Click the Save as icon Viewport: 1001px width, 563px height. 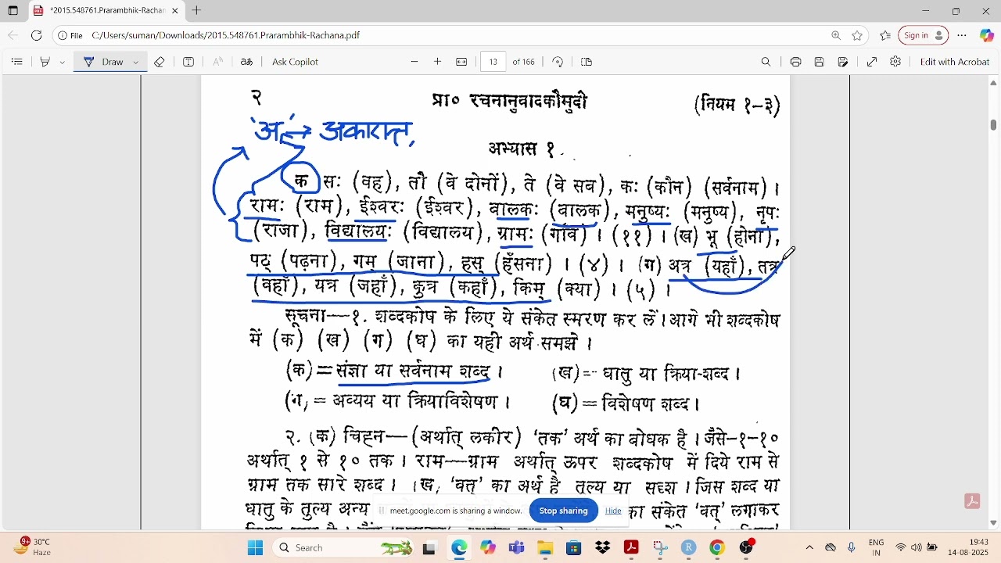click(843, 62)
